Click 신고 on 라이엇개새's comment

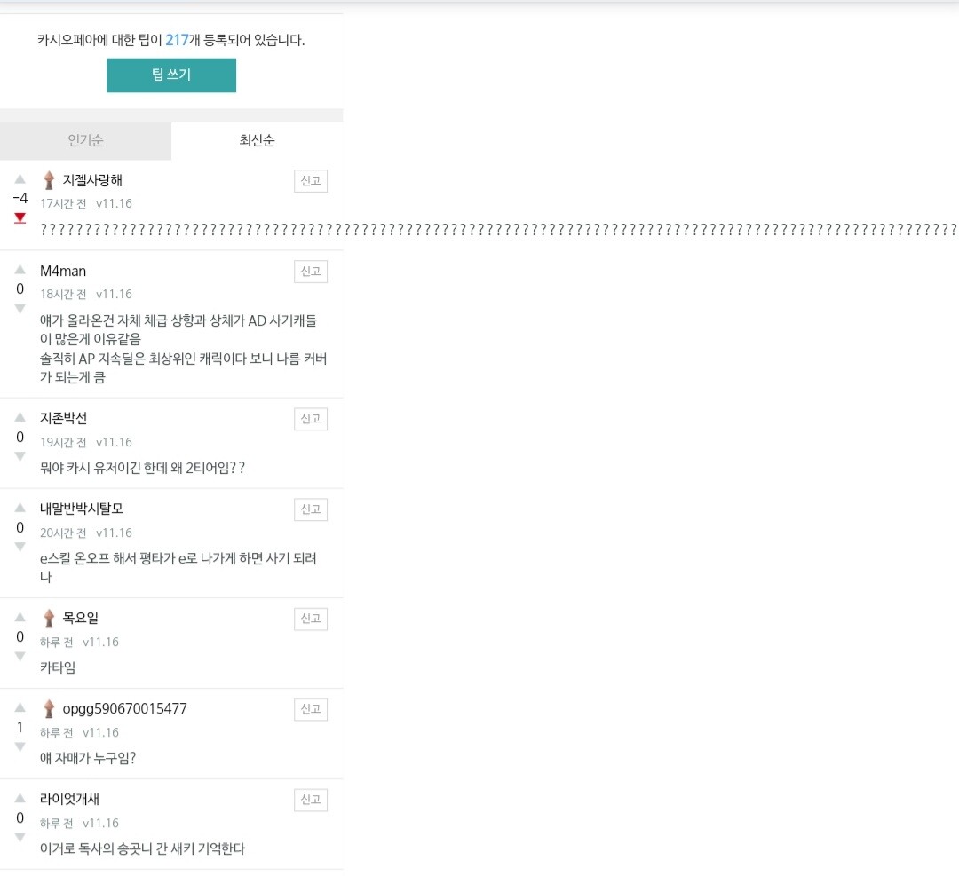(x=311, y=800)
